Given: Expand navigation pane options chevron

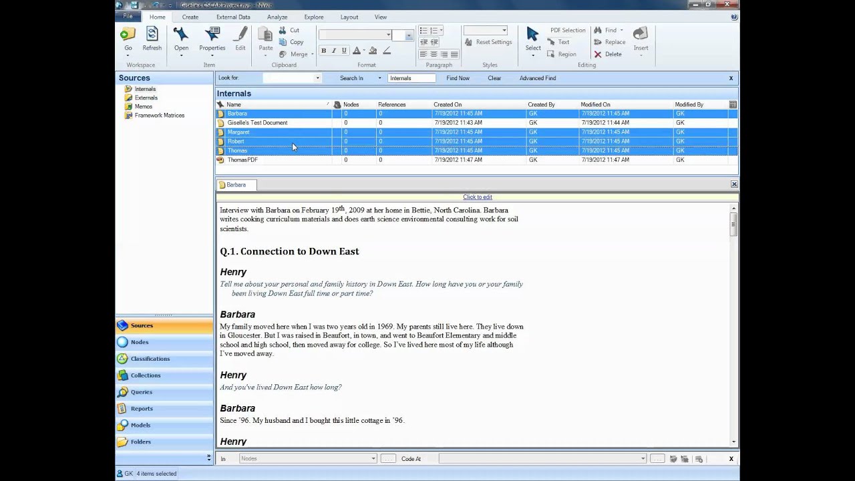Looking at the screenshot, I should pos(208,457).
